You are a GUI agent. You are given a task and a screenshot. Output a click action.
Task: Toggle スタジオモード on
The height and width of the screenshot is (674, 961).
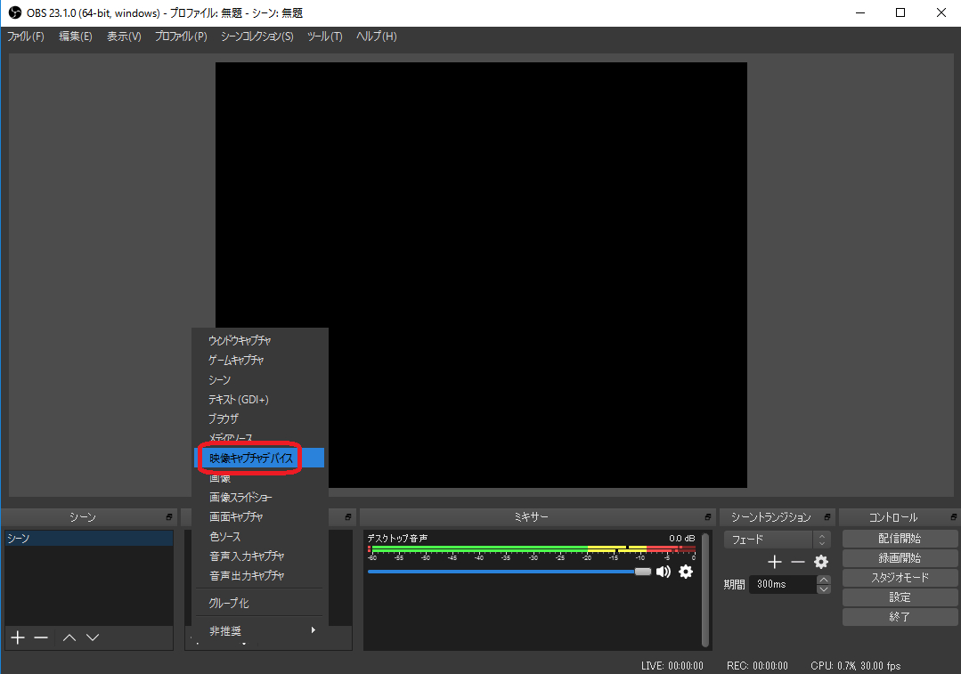(900, 578)
